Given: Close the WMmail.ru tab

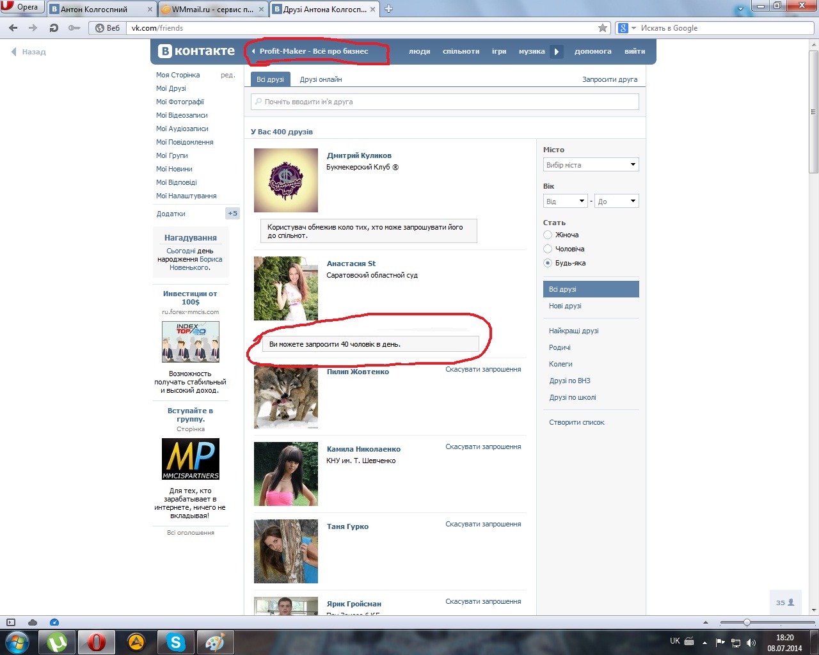Looking at the screenshot, I should pyautogui.click(x=262, y=9).
